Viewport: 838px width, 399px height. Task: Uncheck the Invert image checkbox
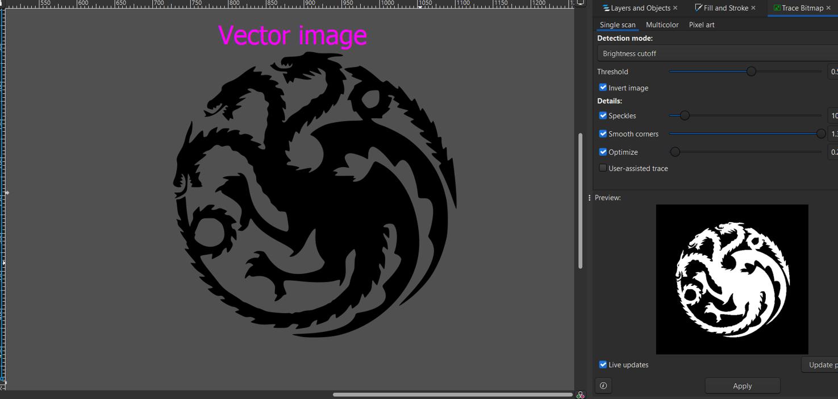(x=603, y=88)
